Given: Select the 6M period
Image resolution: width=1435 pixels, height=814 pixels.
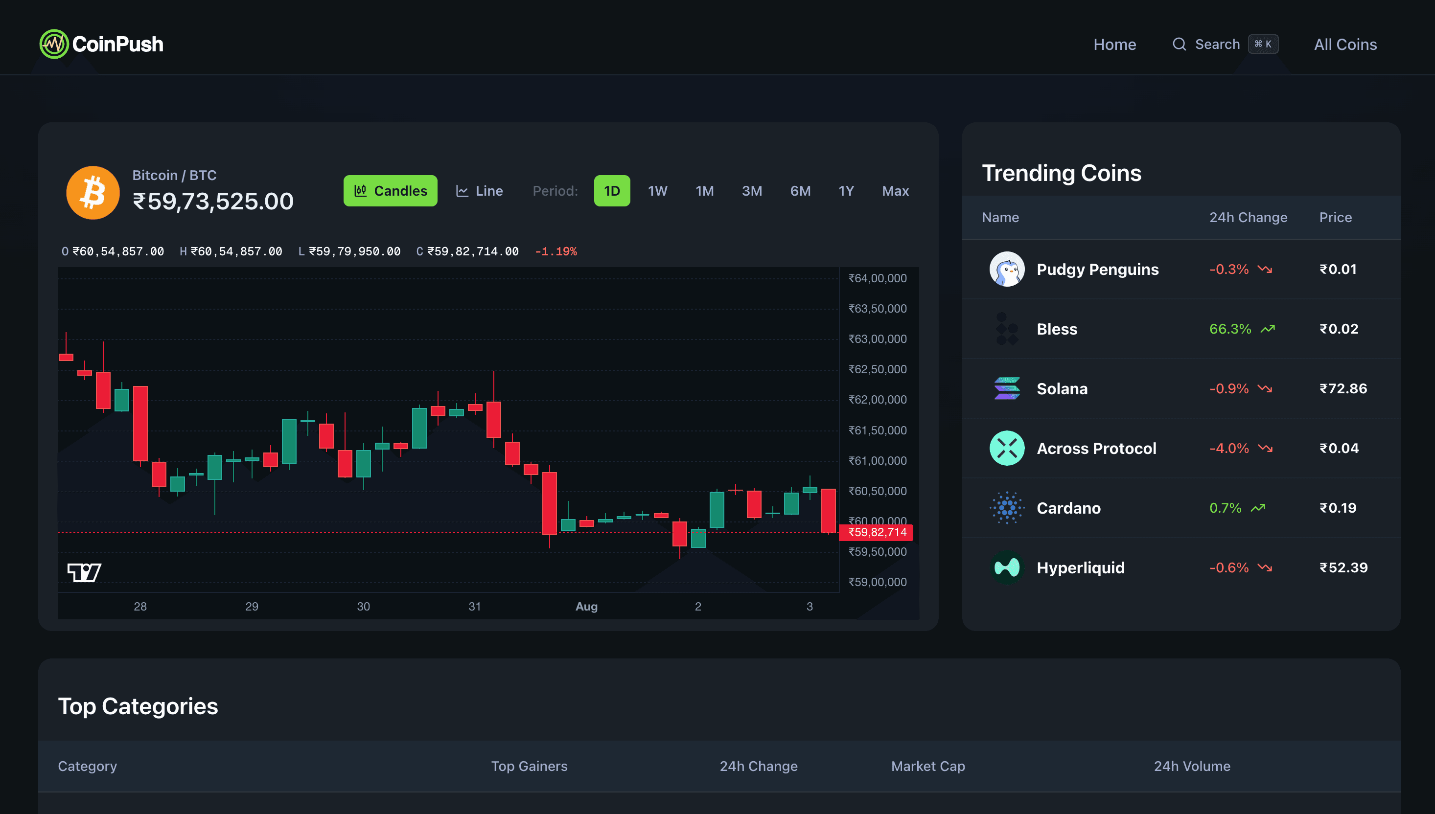Looking at the screenshot, I should coord(800,191).
